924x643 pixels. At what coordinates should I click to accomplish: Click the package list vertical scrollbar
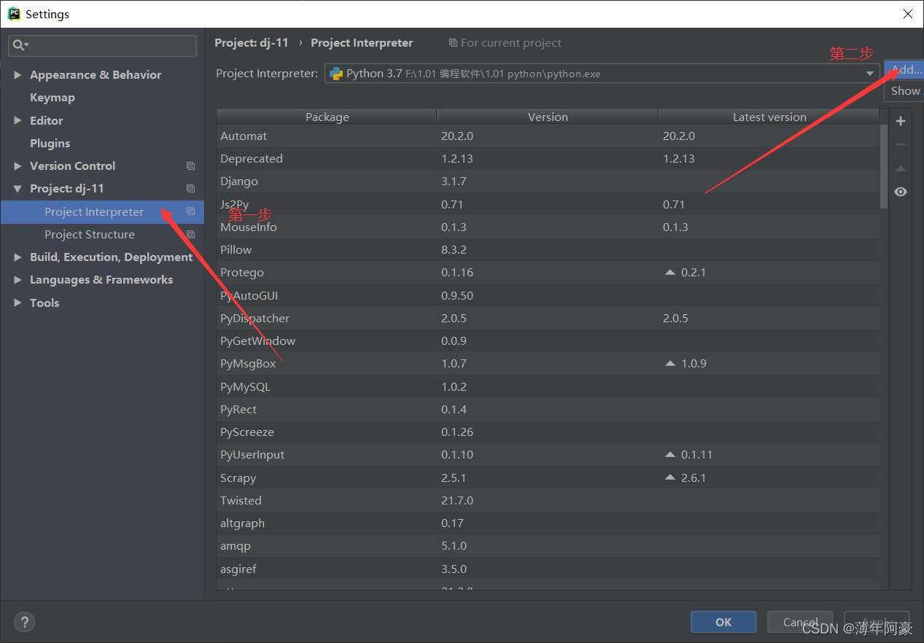[884, 166]
